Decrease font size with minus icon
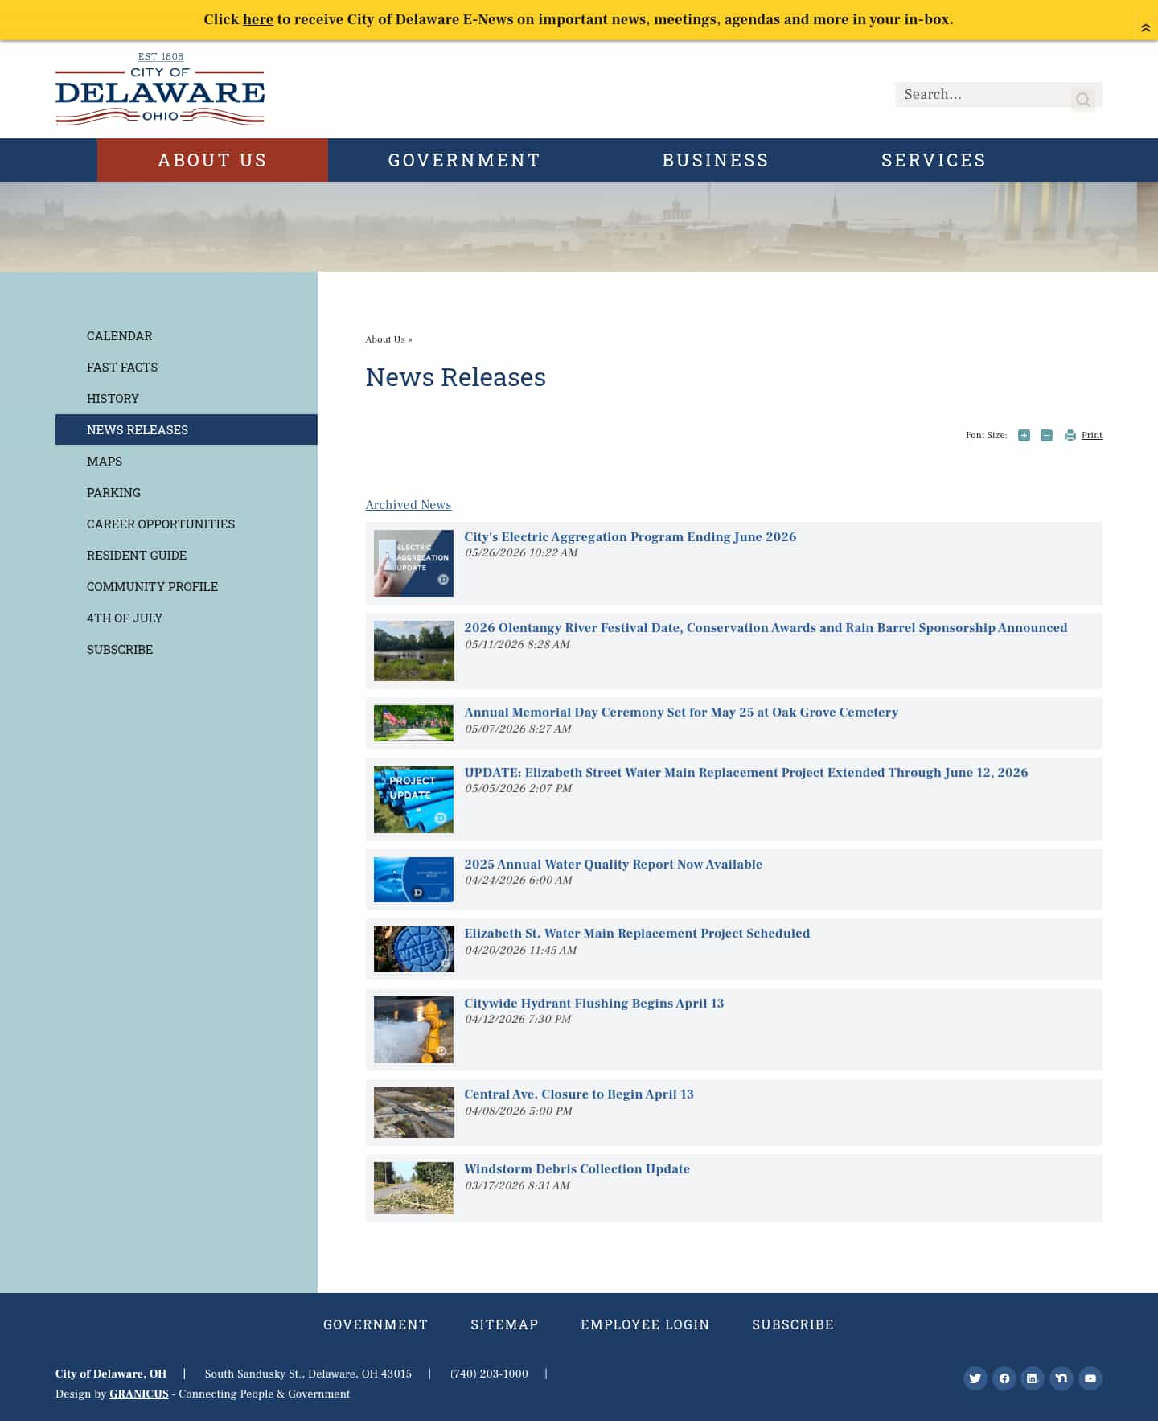1158x1421 pixels. (1046, 435)
